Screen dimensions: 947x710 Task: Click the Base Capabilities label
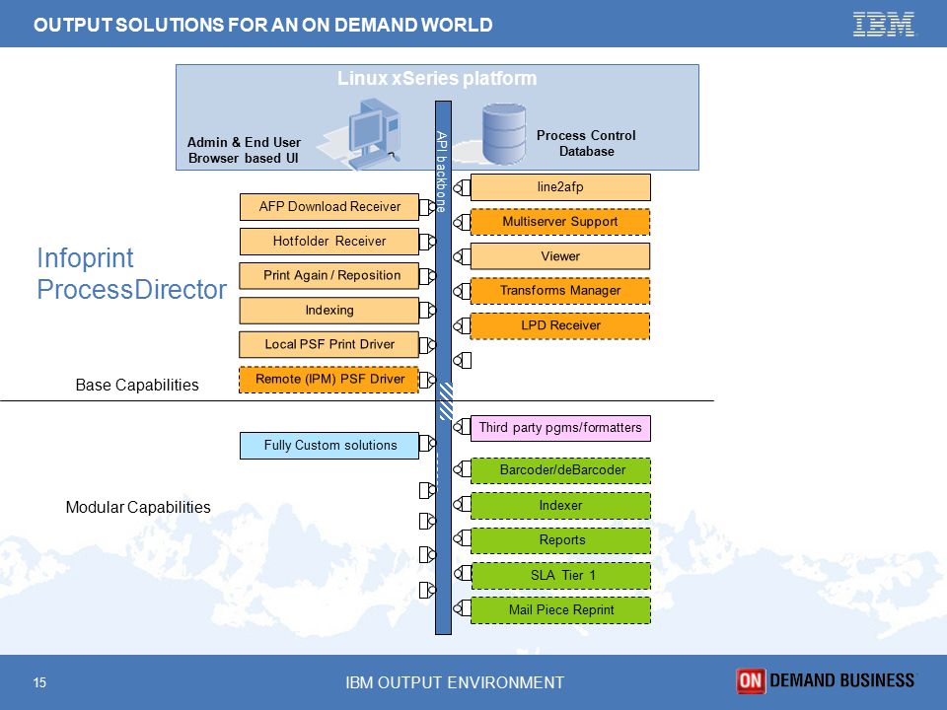pos(137,386)
